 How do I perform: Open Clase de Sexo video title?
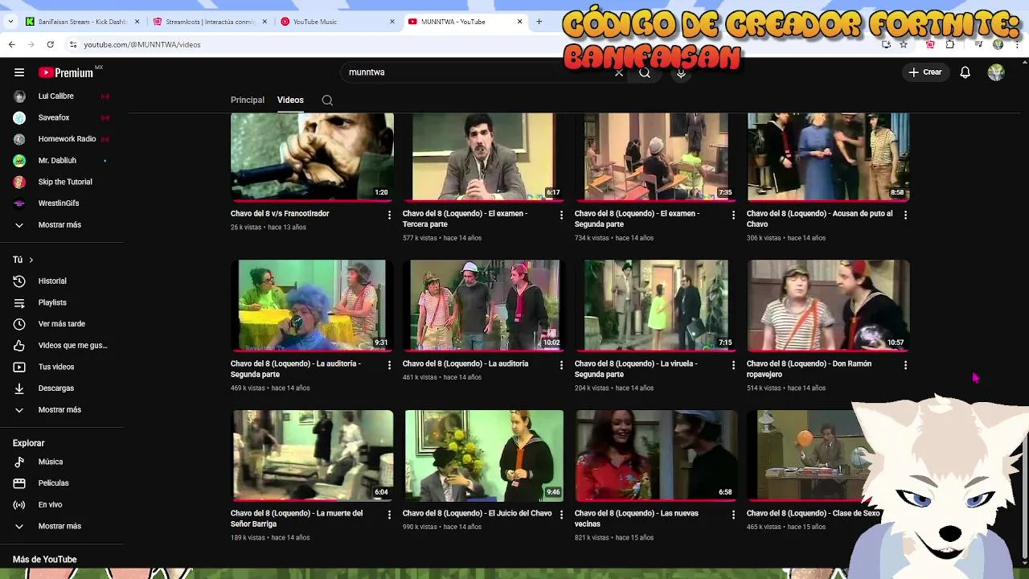click(x=813, y=513)
